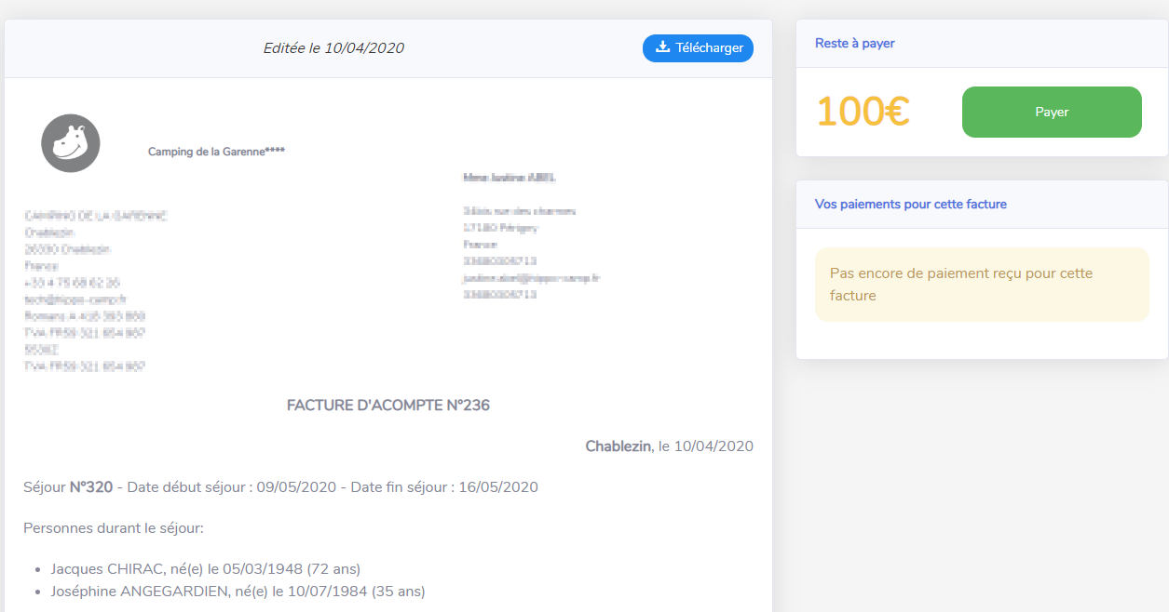Viewport: 1169px width, 612px height.
Task: Select the Jacques CHIRAC list entry
Action: point(205,569)
